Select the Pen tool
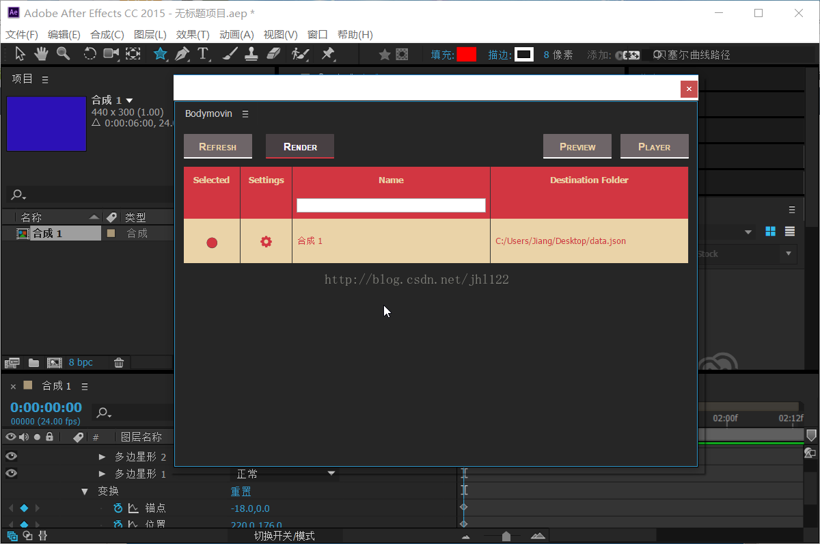The height and width of the screenshot is (544, 820). 182,54
